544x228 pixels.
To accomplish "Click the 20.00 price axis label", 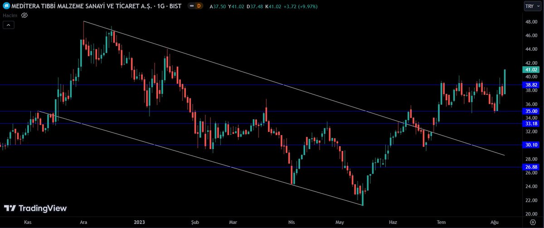I will coord(530,213).
